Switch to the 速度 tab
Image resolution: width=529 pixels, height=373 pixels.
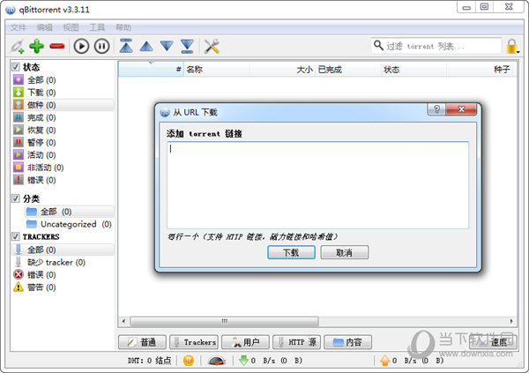tap(493, 342)
